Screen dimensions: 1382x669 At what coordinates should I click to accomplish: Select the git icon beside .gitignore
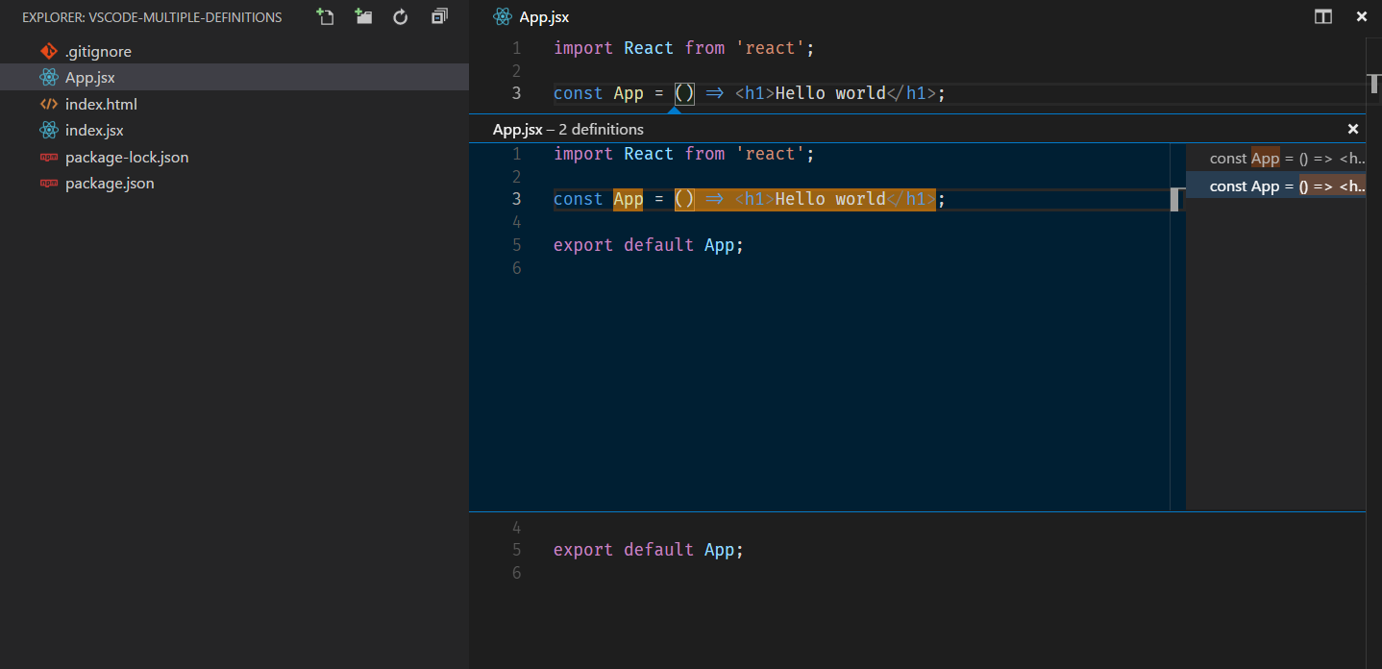[x=51, y=51]
